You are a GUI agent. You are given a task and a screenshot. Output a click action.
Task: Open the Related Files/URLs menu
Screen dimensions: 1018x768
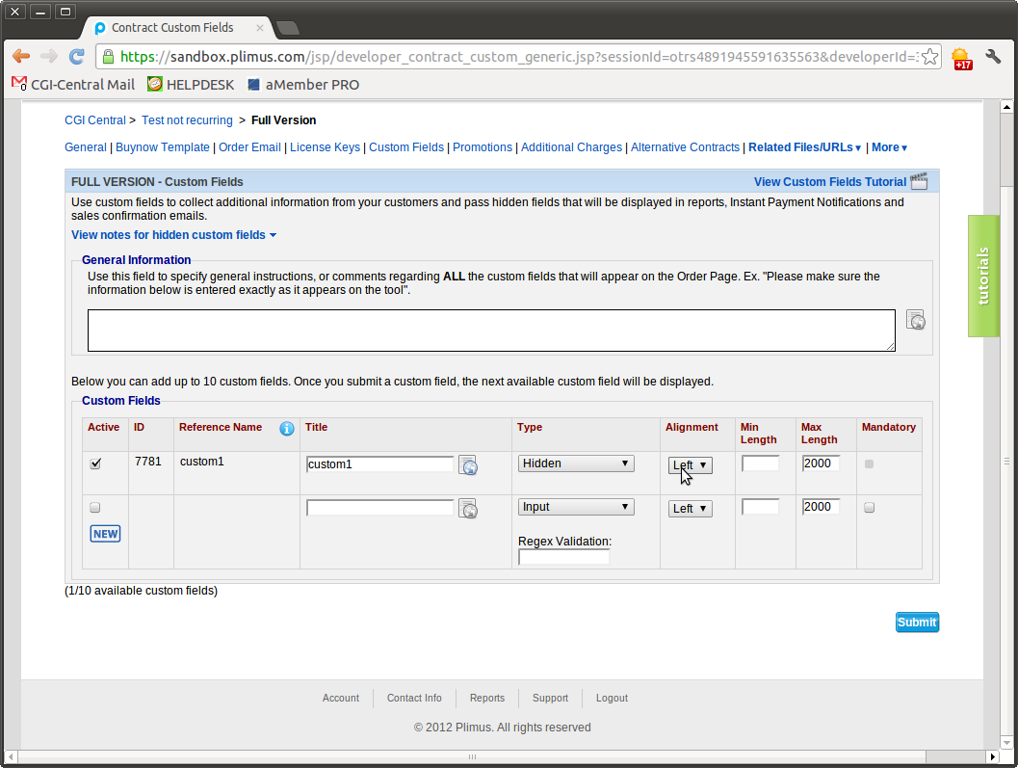[804, 147]
